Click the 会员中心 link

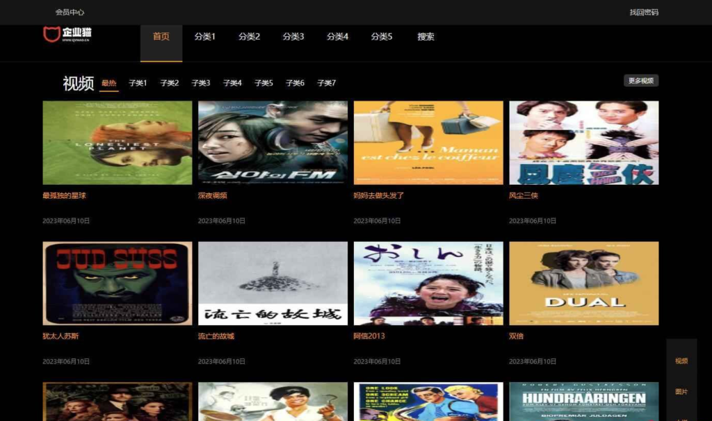point(70,12)
